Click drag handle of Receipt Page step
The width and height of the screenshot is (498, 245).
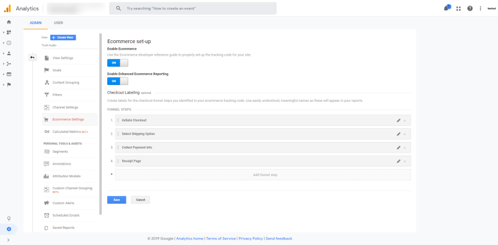click(118, 161)
